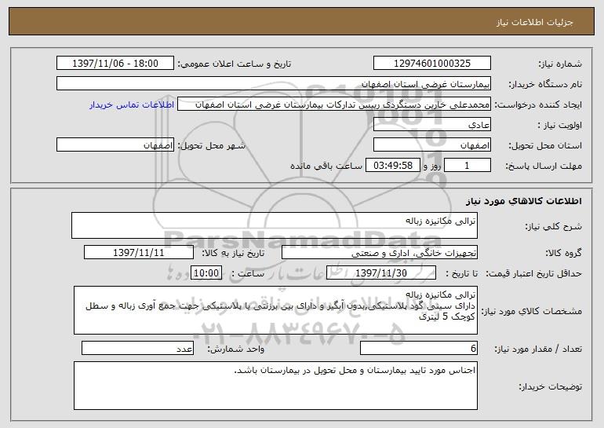604x428 pixels.
Task: Click the buyer notes text box
Action: (275, 386)
